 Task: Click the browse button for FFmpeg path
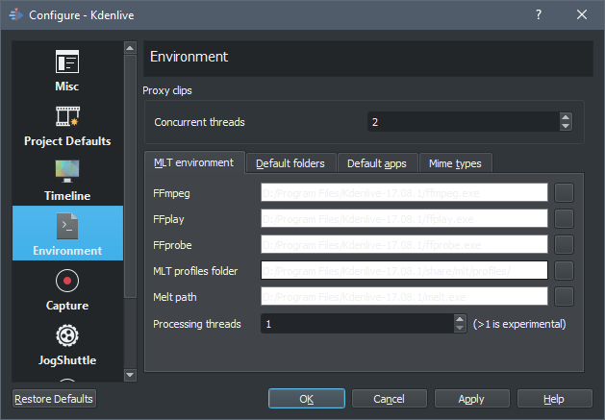pyautogui.click(x=564, y=193)
